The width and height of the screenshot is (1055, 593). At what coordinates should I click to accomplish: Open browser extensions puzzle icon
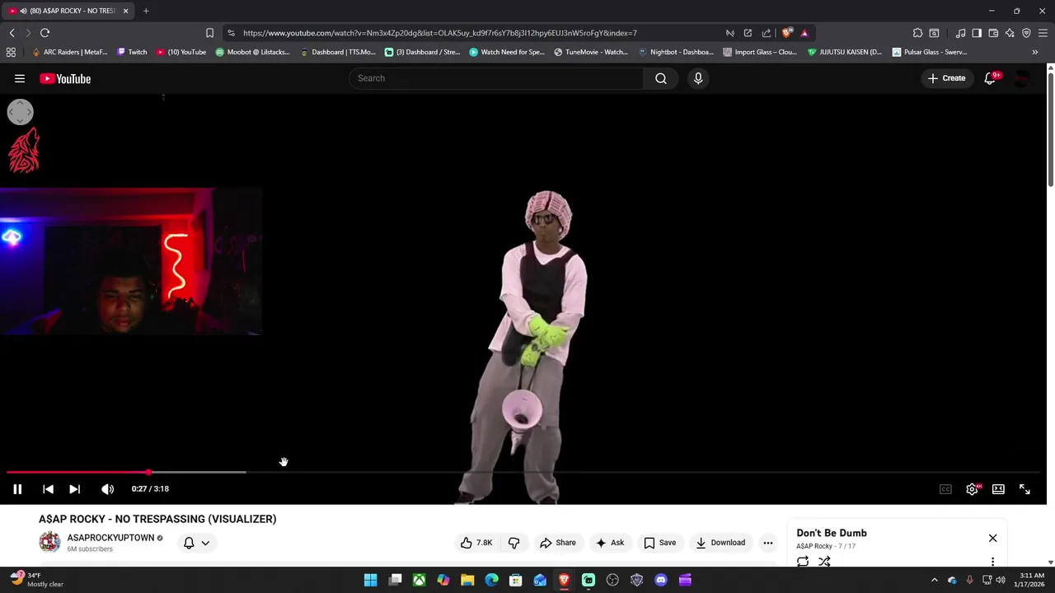[x=917, y=33]
